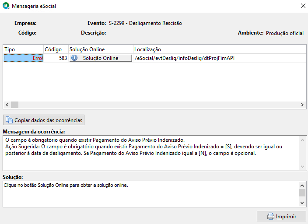This screenshot has height=224, width=308.
Task: Click the blue info icon on Solução Online
Action: click(x=74, y=58)
